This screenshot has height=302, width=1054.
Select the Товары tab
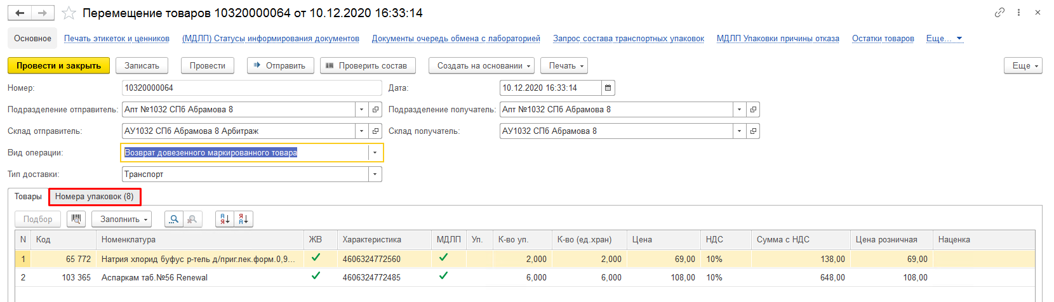[x=28, y=197]
